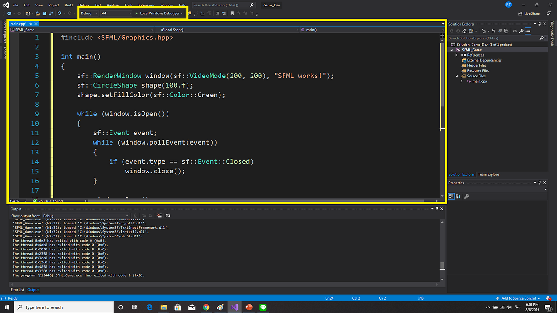Click the New Project toolbar icon
Image resolution: width=557 pixels, height=313 pixels.
point(28,13)
